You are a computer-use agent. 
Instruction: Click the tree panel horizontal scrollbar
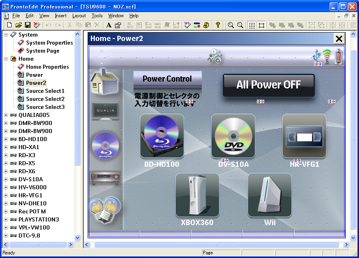(38, 244)
